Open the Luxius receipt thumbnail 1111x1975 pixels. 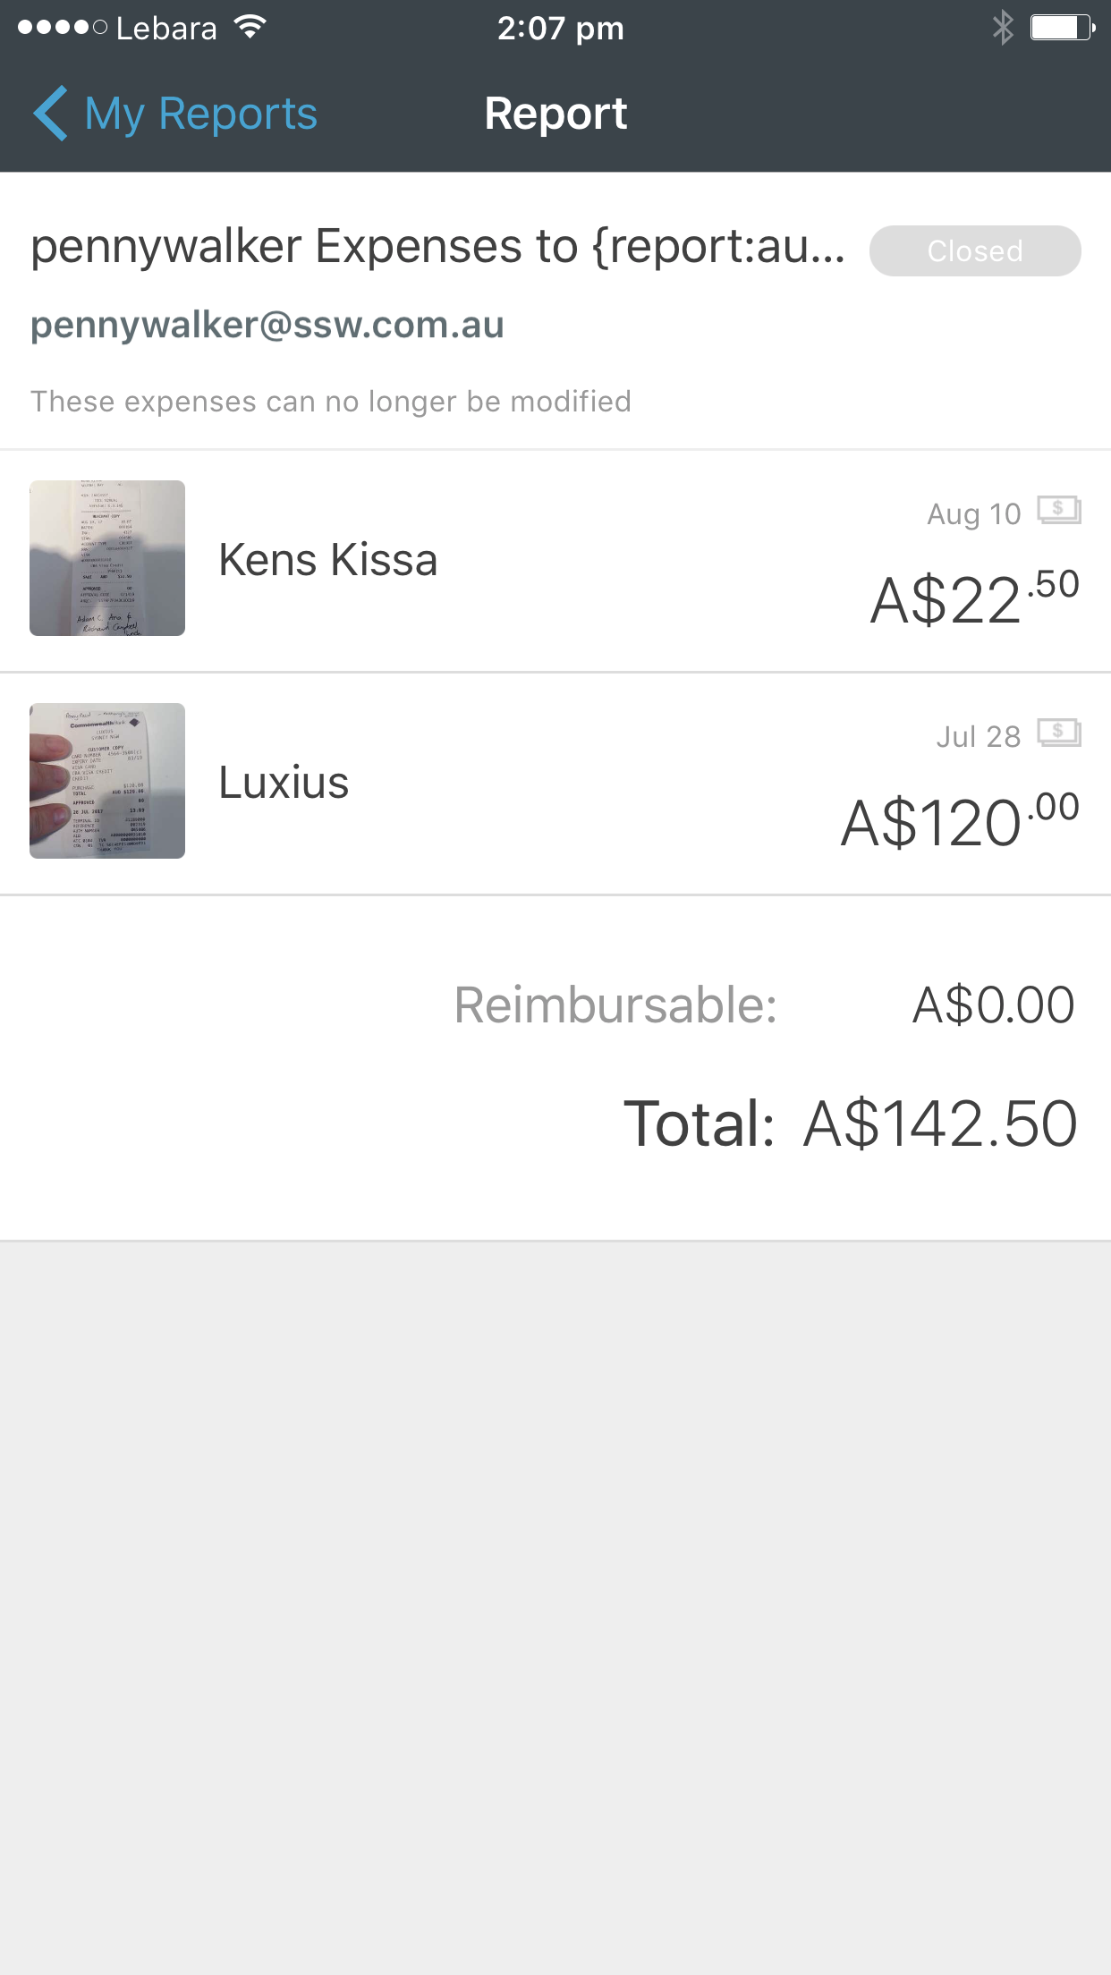coord(107,781)
